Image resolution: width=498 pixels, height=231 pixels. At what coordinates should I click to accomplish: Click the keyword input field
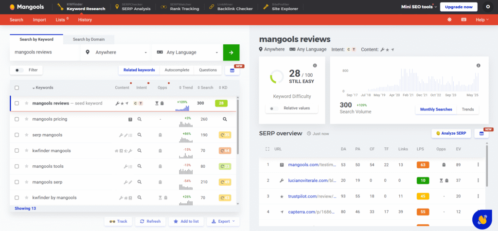tap(45, 53)
